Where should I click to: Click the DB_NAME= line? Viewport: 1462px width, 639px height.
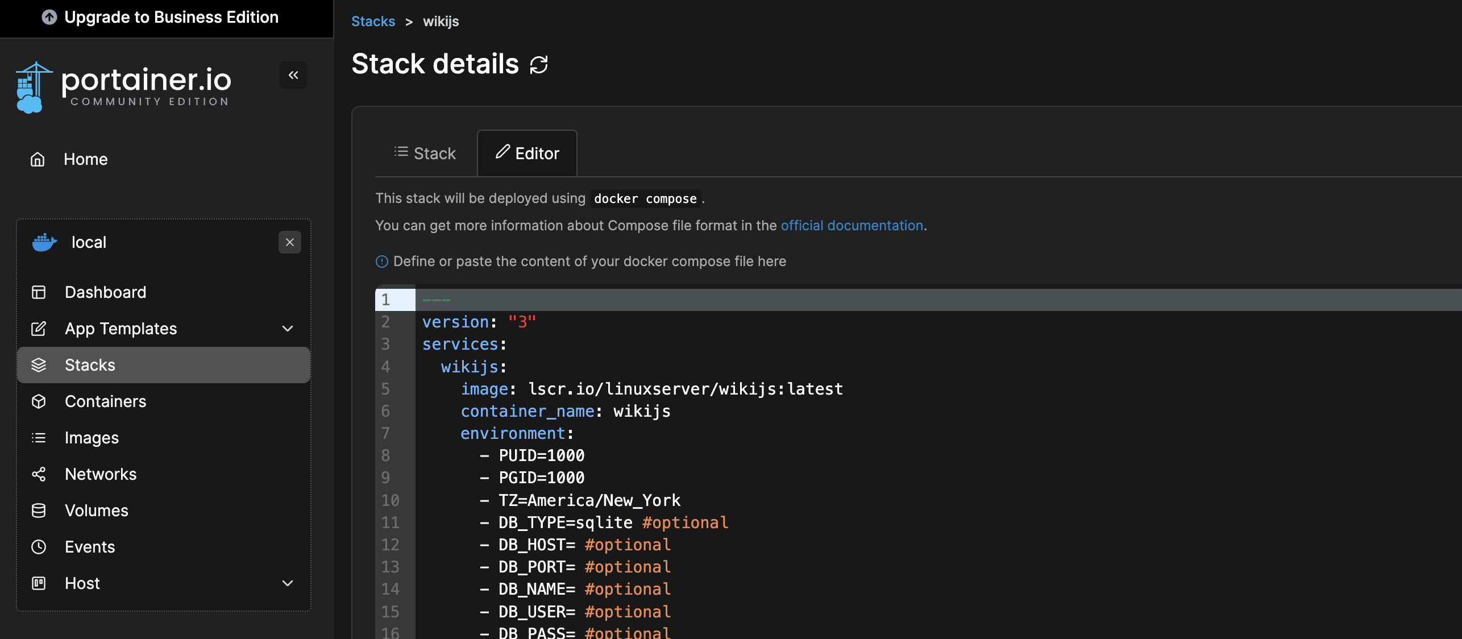click(575, 590)
